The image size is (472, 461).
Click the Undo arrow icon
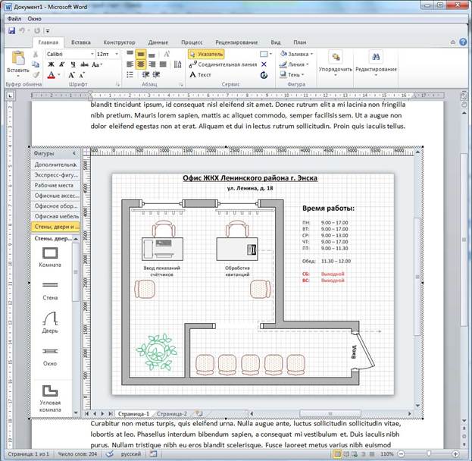(x=22, y=30)
